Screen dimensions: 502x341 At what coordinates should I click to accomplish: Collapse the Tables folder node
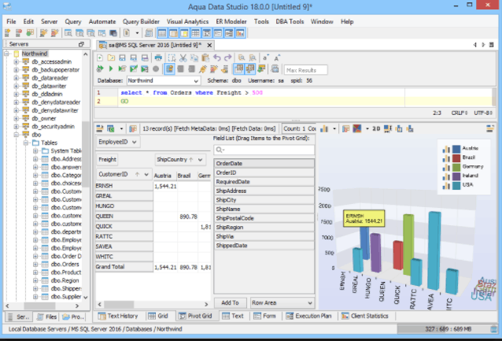[26, 143]
